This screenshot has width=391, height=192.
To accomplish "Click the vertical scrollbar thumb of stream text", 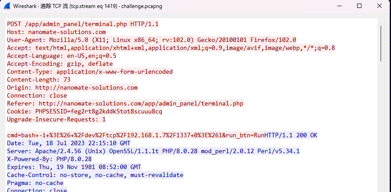I will click(x=381, y=43).
